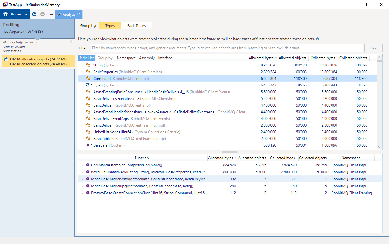Viewport: 389px width, 244px height.
Task: Click the String type icon
Action: pyautogui.click(x=88, y=65)
